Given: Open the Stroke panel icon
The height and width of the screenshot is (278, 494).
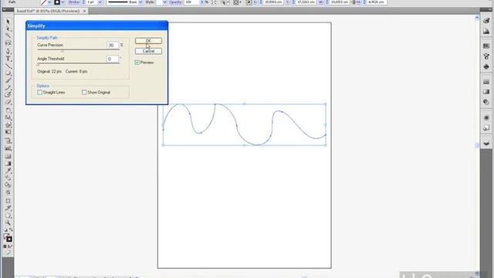Looking at the screenshot, I should click(486, 82).
